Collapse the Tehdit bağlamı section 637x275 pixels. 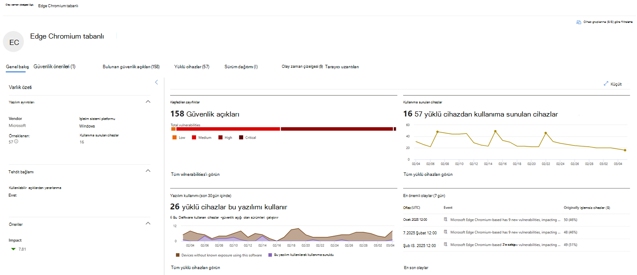click(x=148, y=171)
